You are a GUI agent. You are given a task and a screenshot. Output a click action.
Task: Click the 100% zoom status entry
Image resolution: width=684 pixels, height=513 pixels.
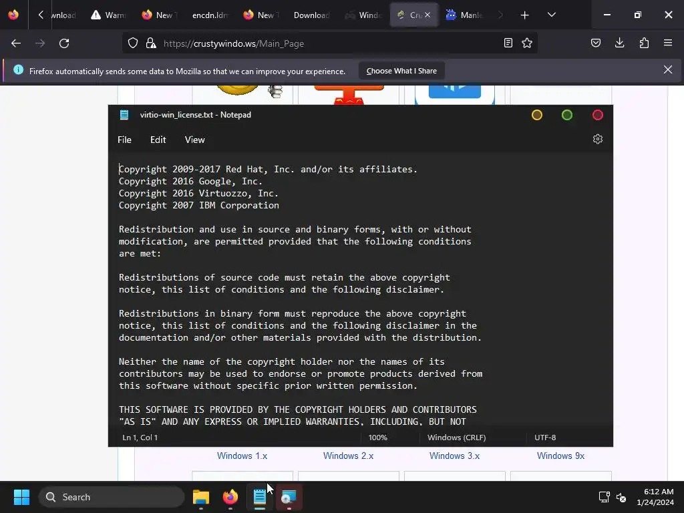pyautogui.click(x=378, y=438)
